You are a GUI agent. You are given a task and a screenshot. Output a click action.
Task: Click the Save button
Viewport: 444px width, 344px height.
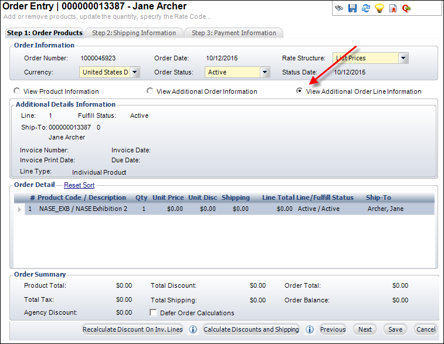click(x=395, y=329)
